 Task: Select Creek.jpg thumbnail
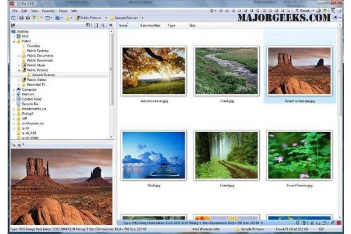pyautogui.click(x=226, y=71)
